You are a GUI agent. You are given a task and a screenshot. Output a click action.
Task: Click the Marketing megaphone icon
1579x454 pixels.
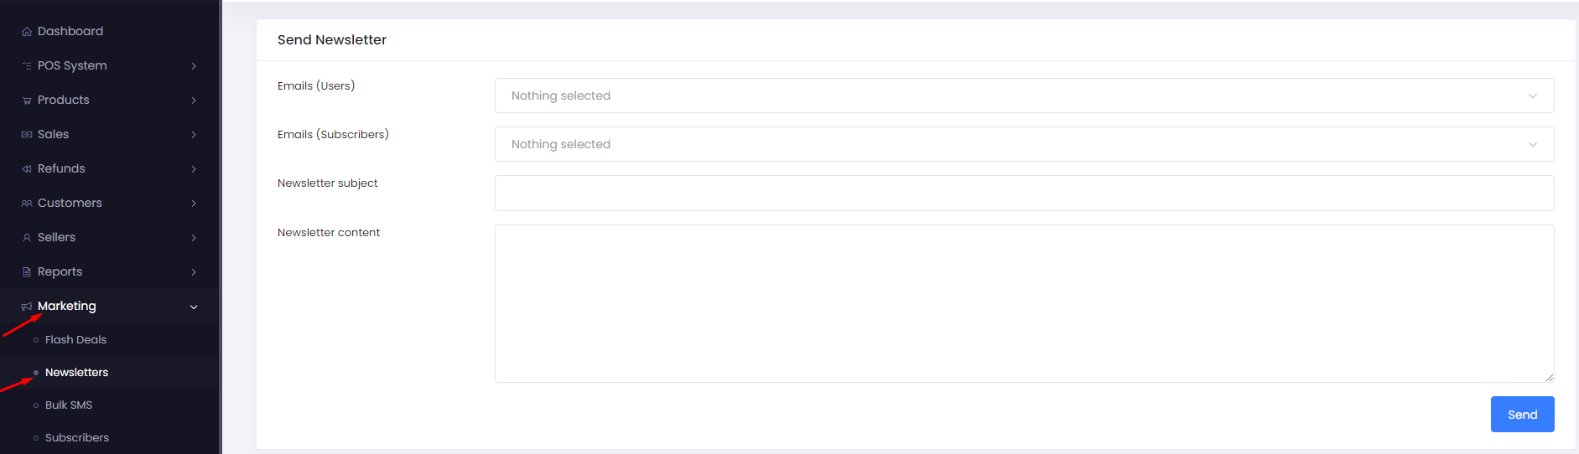(x=27, y=307)
